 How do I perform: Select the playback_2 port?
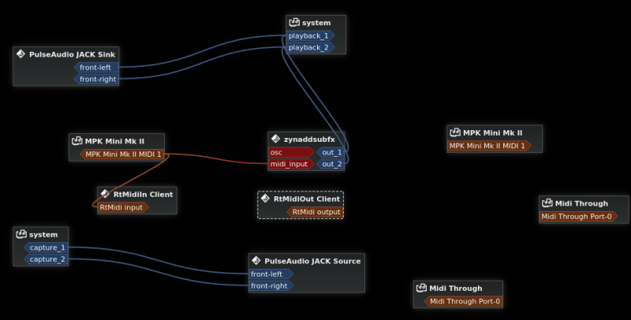tap(310, 47)
